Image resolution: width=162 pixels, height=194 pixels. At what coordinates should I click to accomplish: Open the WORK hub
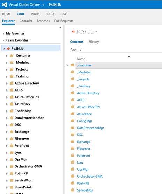pos(35,14)
